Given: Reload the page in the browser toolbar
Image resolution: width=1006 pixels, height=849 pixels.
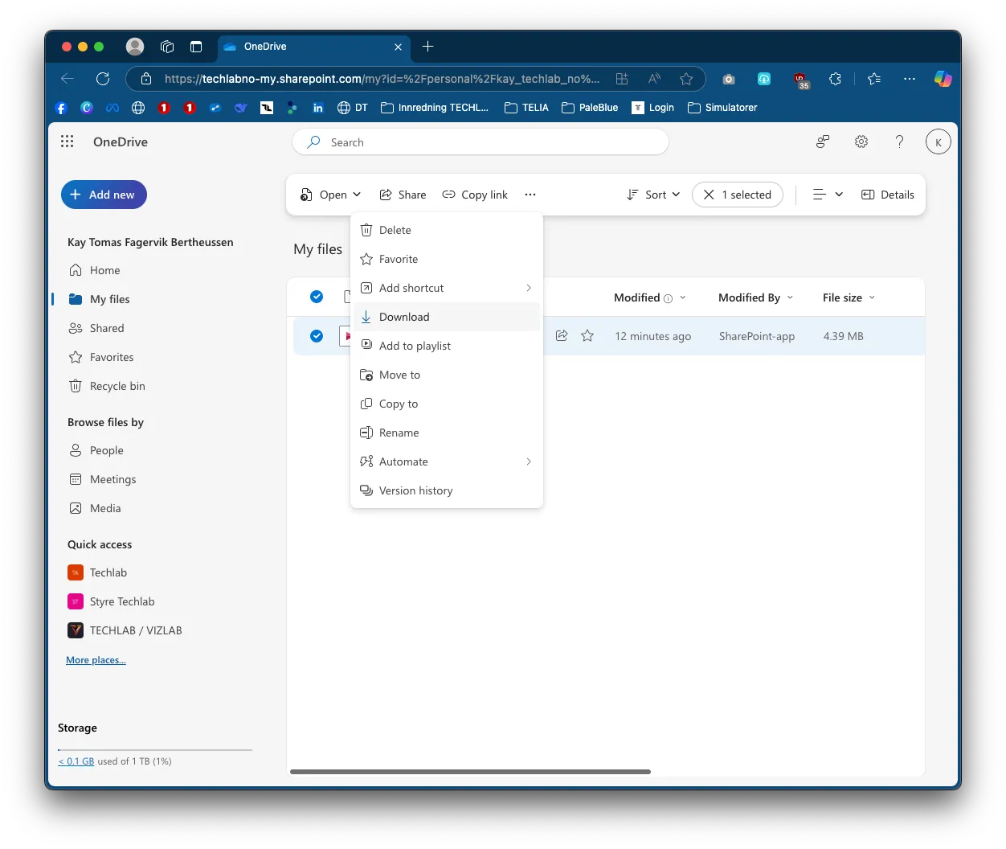Looking at the screenshot, I should [x=103, y=79].
